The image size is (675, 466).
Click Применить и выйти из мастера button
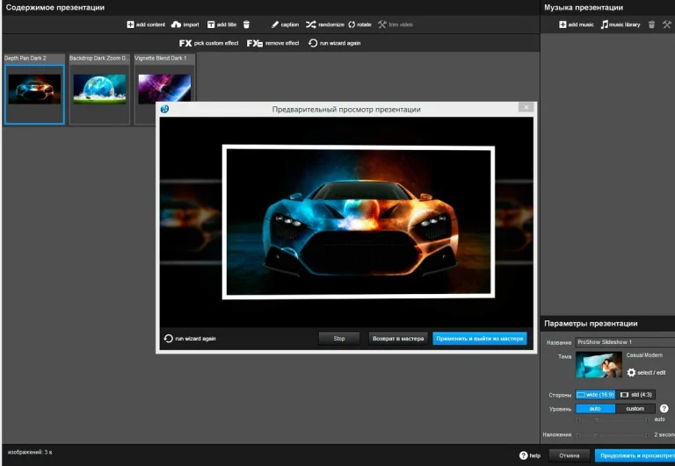[x=480, y=339]
